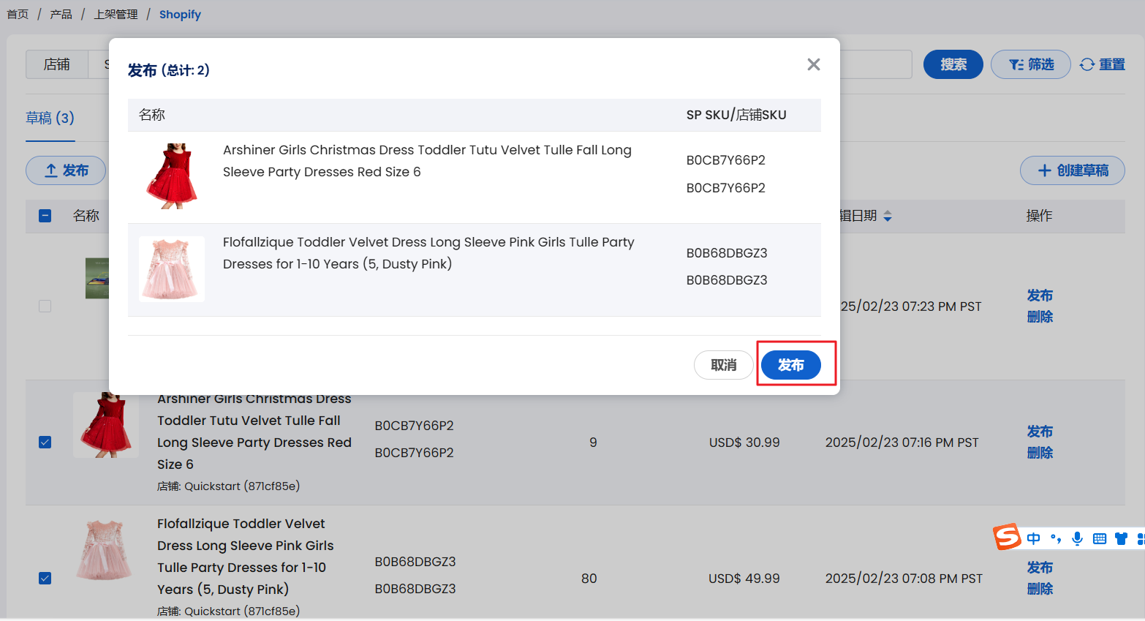Click the Sogou input method logo
This screenshot has width=1145, height=621.
[1007, 537]
